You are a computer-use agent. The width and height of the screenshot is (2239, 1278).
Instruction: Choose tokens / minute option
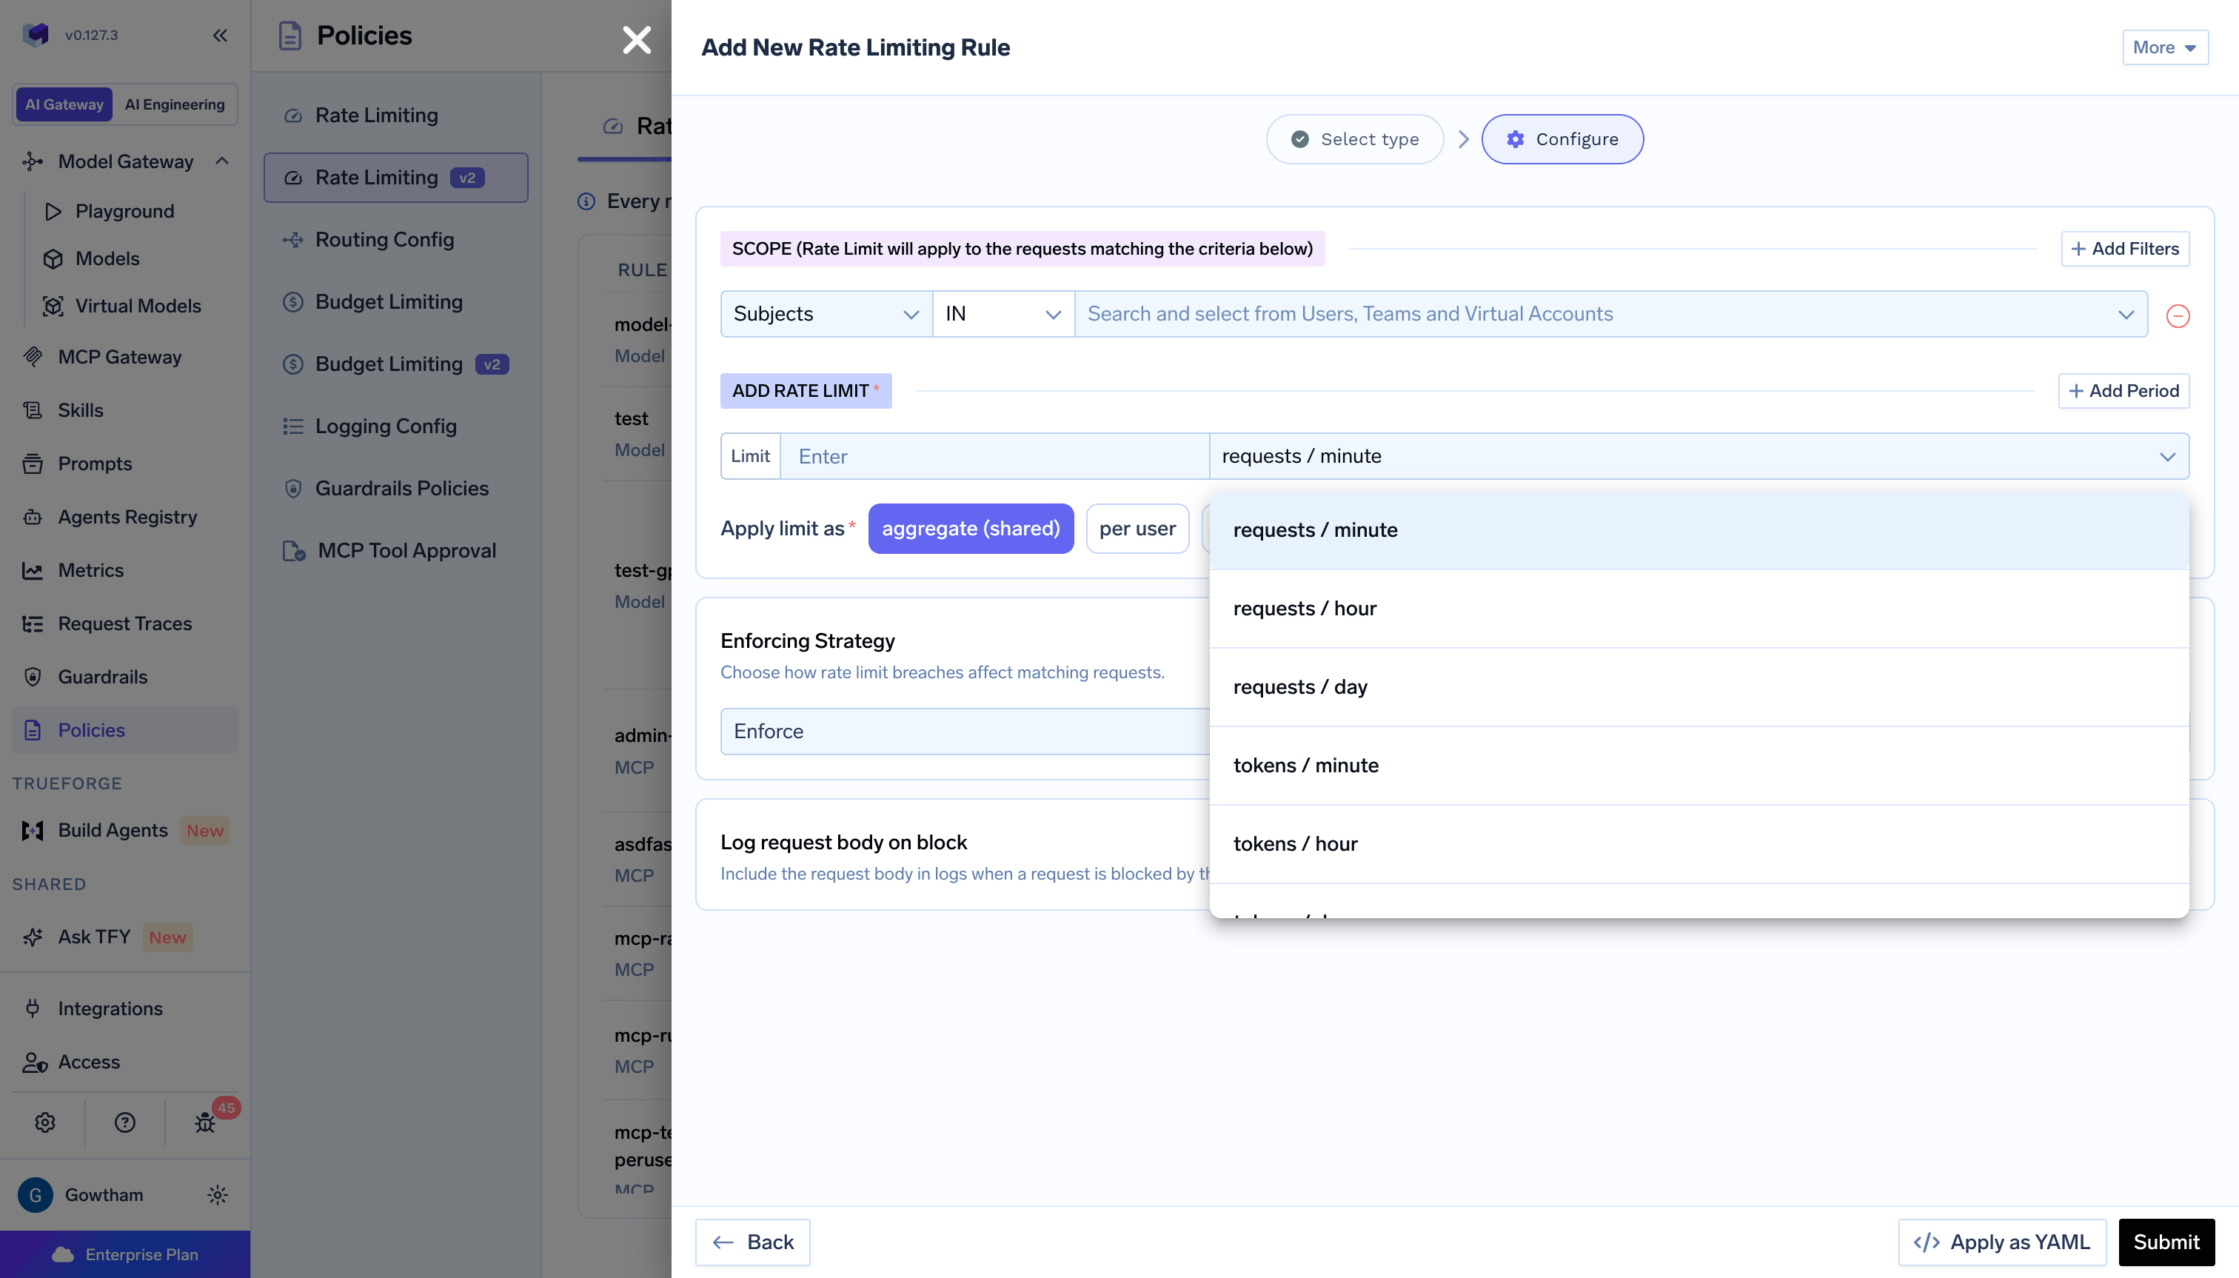point(1699,766)
